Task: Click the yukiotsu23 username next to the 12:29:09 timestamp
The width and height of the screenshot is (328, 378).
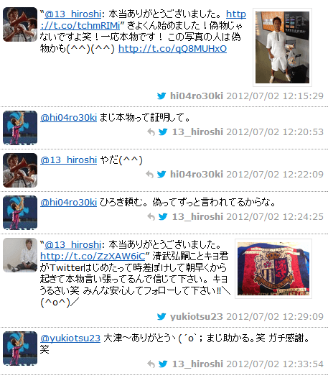Action: pos(196,316)
